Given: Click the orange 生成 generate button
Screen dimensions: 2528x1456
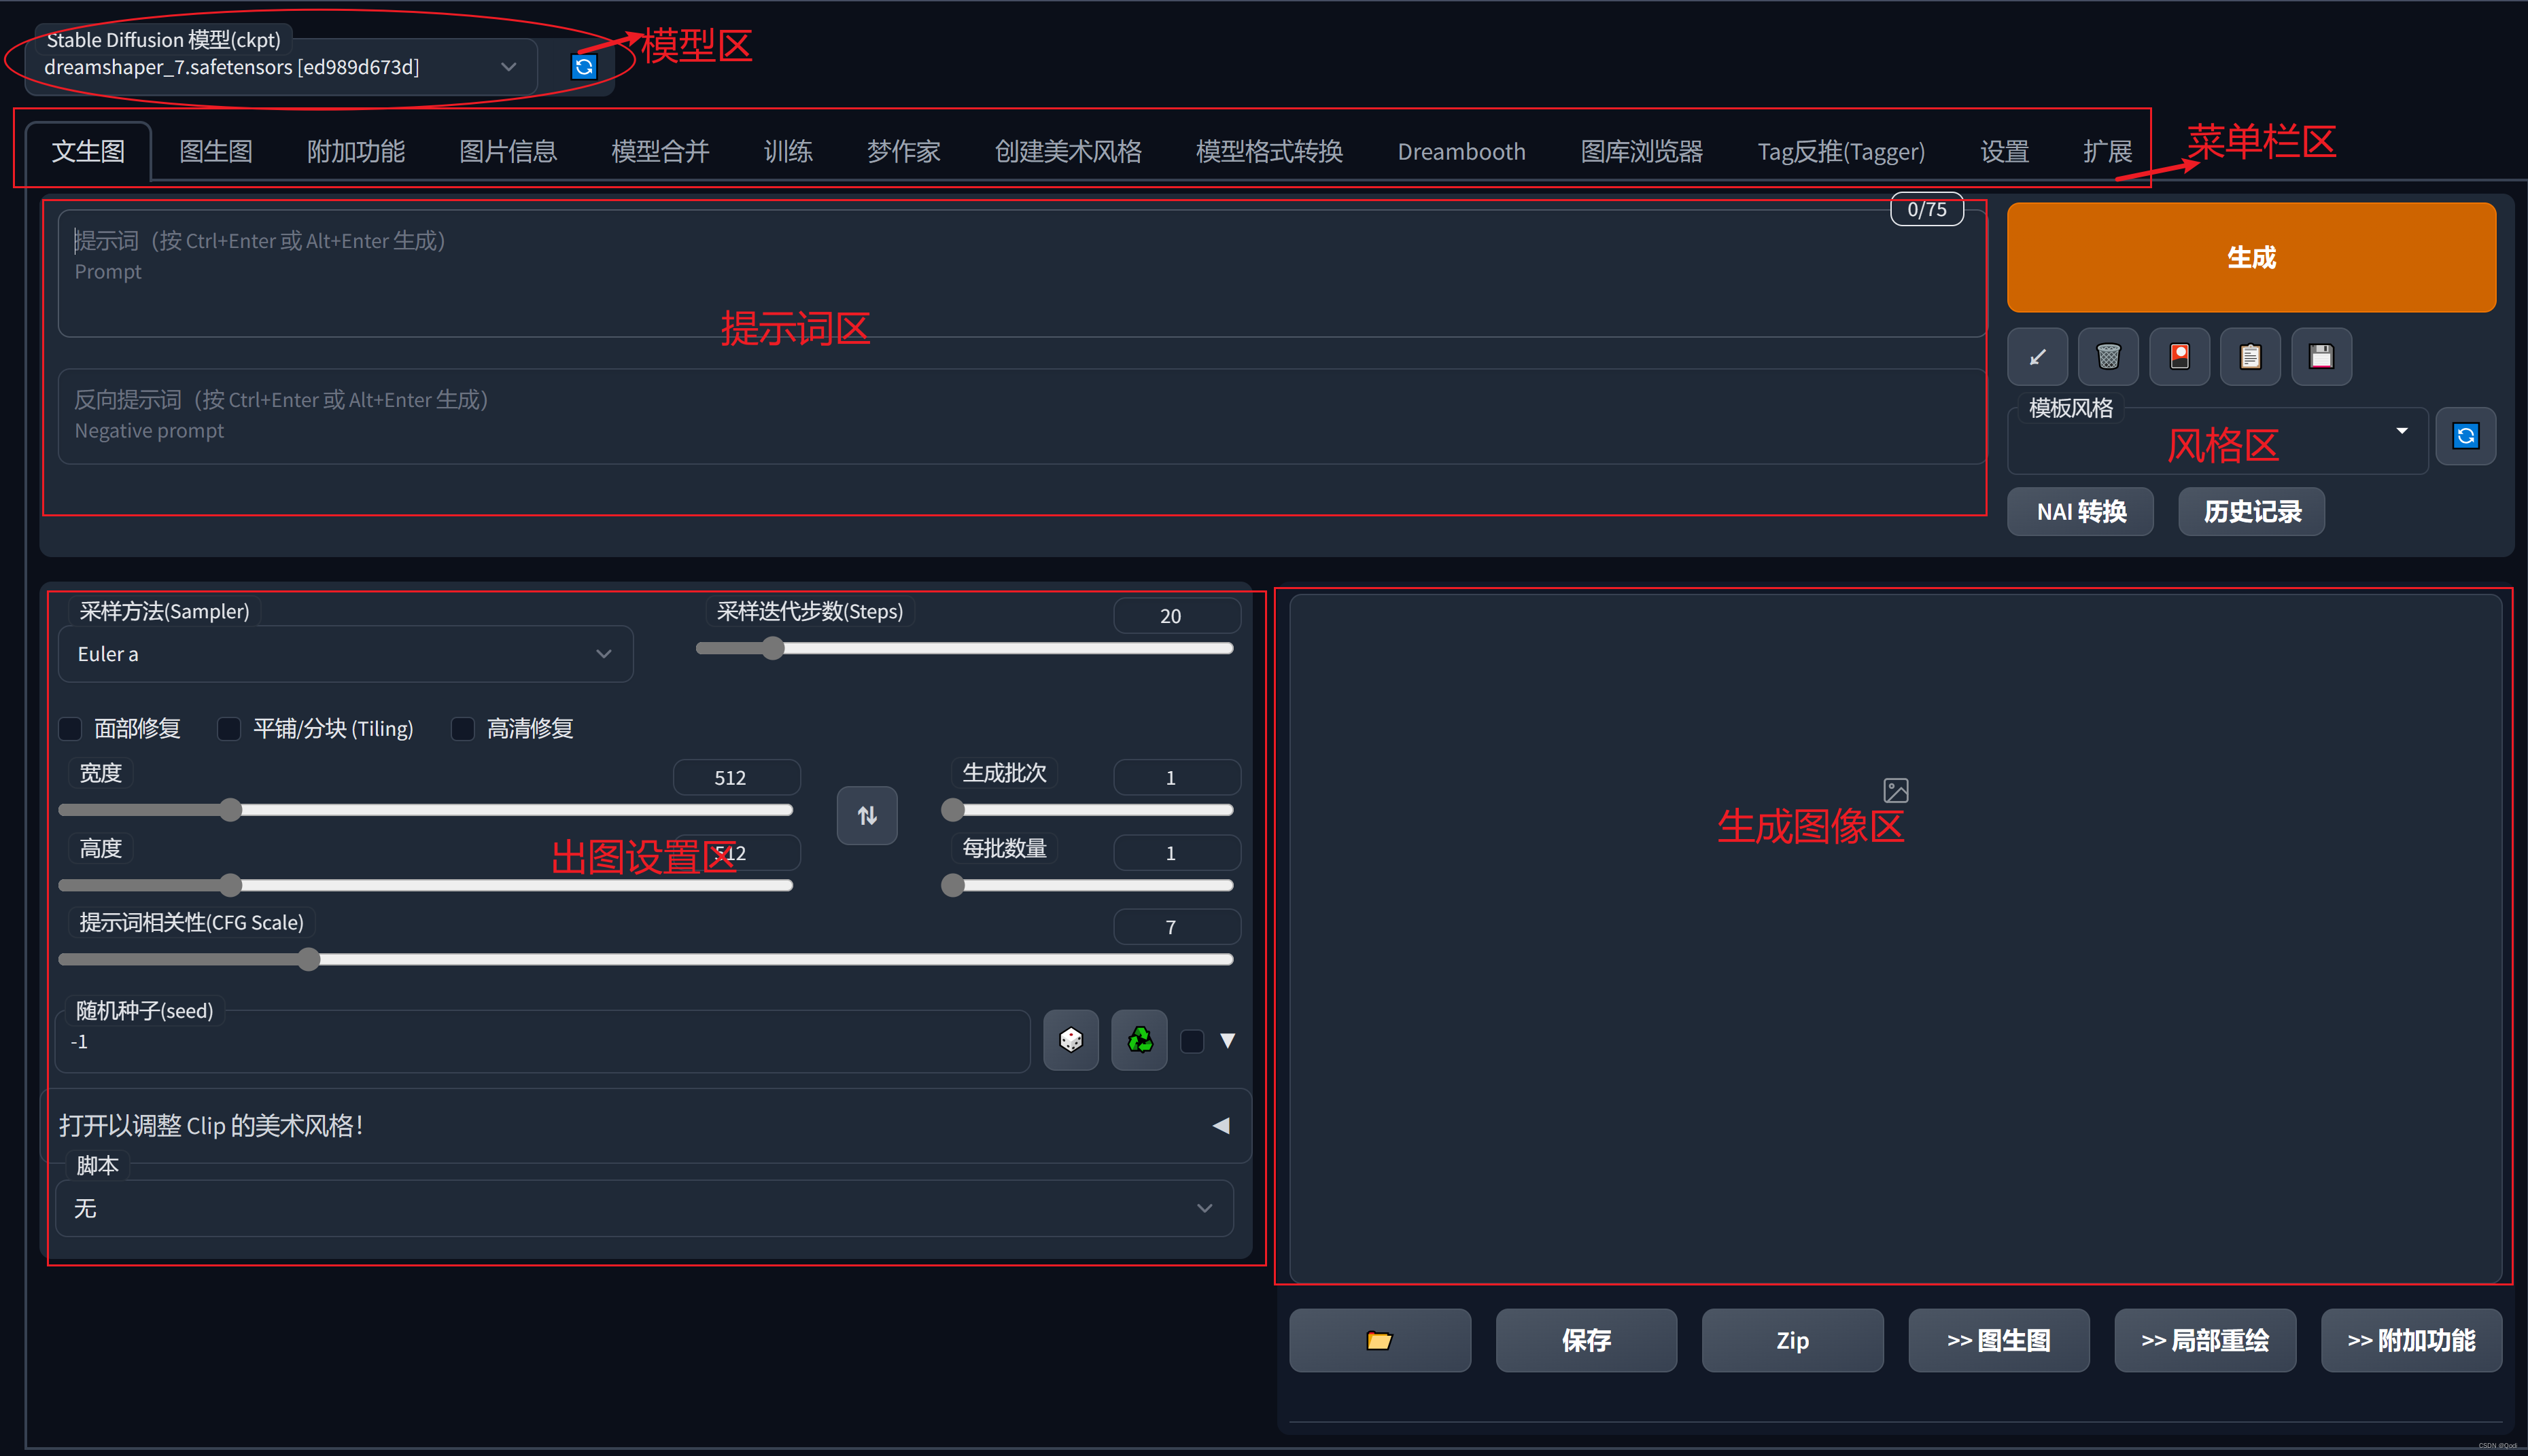Looking at the screenshot, I should click(x=2251, y=258).
